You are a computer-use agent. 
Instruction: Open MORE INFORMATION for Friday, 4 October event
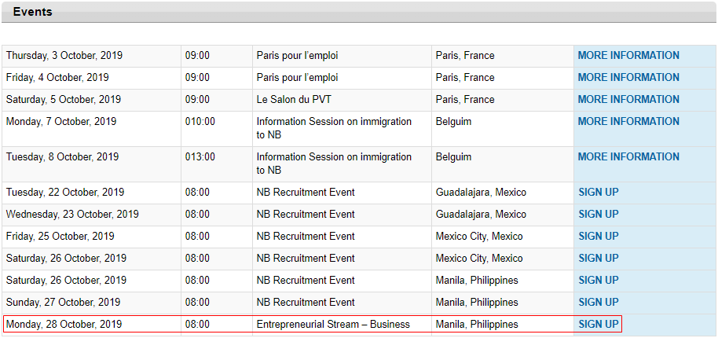[628, 78]
